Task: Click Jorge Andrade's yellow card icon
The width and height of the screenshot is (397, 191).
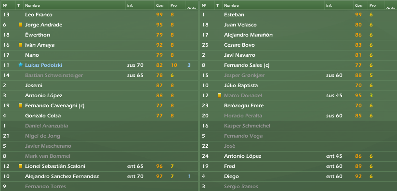Action: [21, 25]
